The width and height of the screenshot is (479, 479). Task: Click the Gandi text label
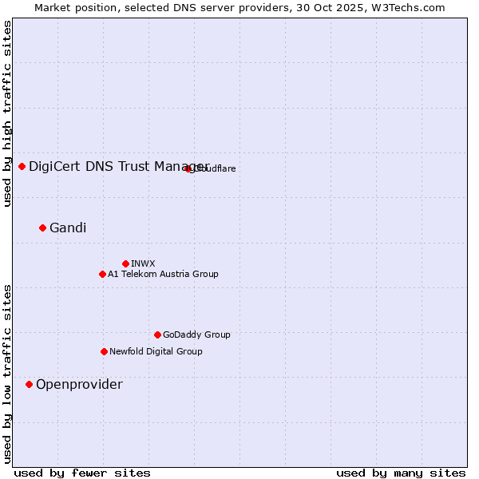click(x=68, y=228)
